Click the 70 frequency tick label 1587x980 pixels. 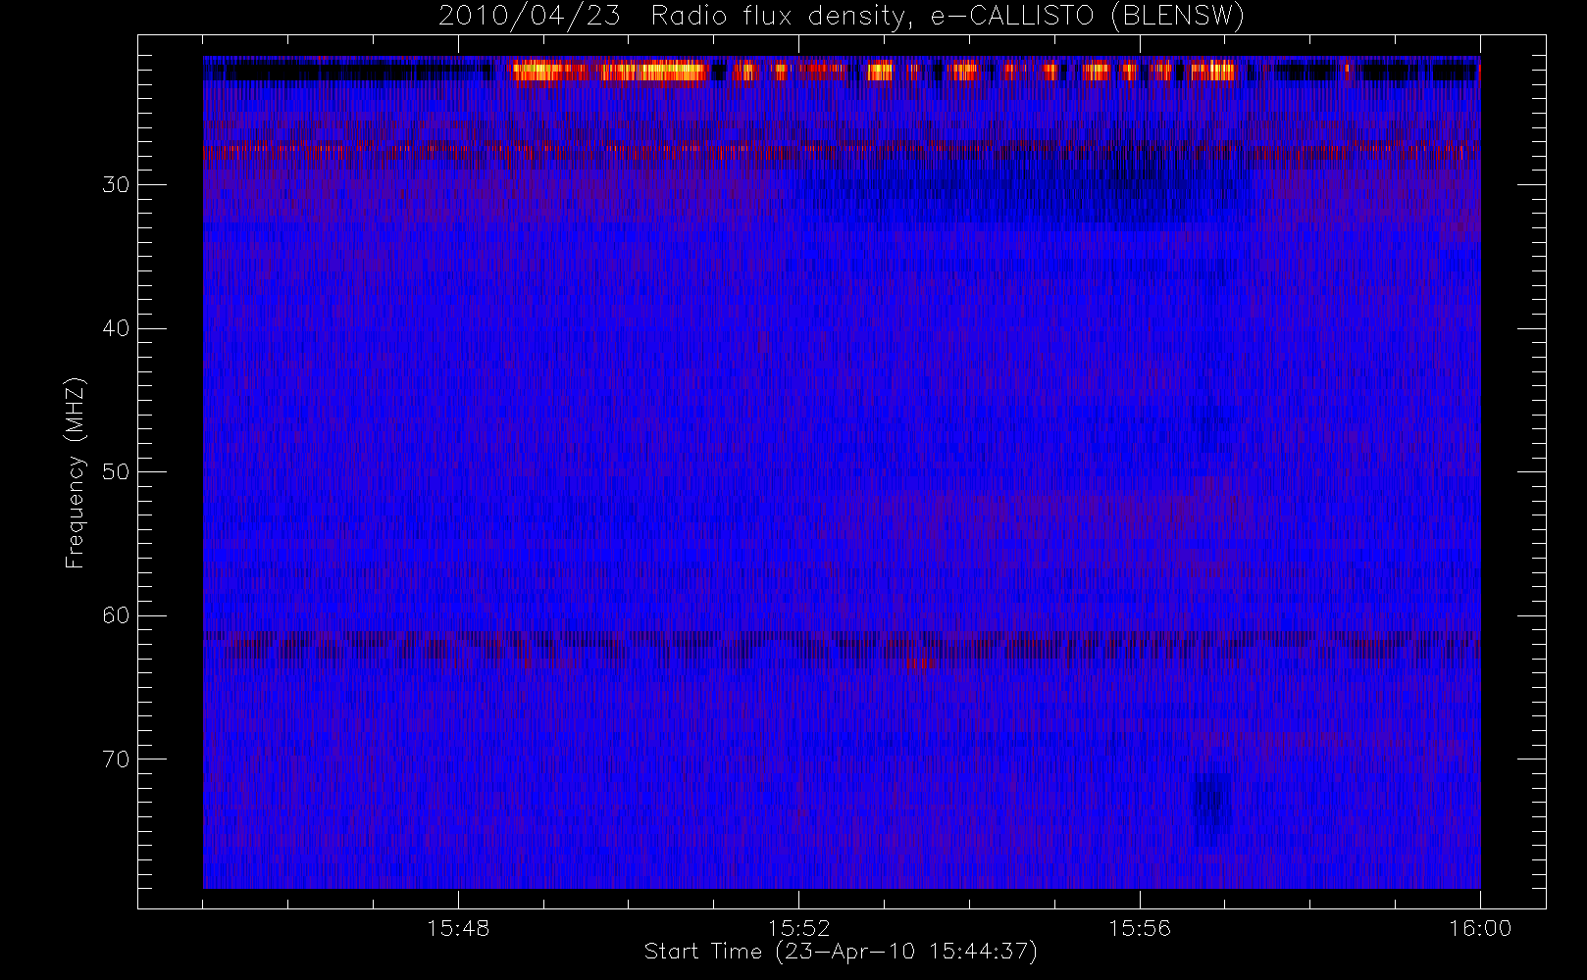[x=116, y=759]
